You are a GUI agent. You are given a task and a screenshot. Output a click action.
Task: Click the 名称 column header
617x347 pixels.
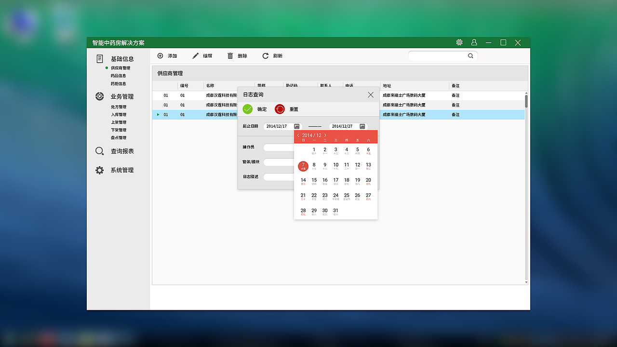tap(210, 86)
